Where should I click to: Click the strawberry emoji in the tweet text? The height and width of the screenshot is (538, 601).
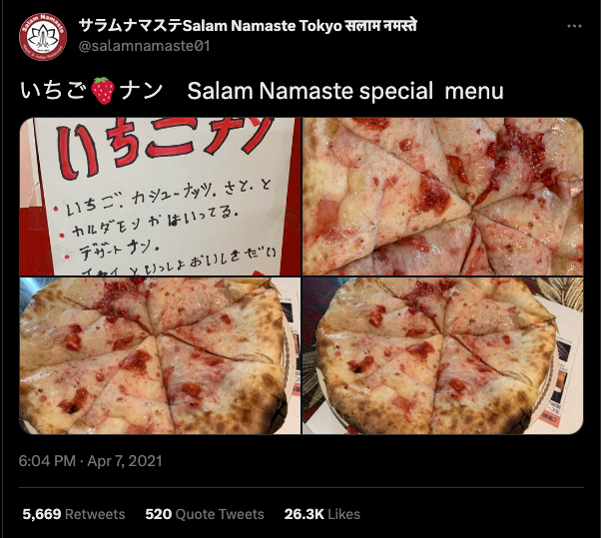coord(103,91)
